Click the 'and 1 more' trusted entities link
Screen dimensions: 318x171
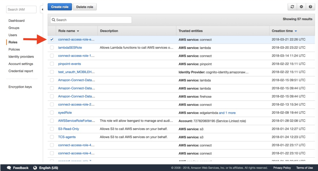click(227, 113)
